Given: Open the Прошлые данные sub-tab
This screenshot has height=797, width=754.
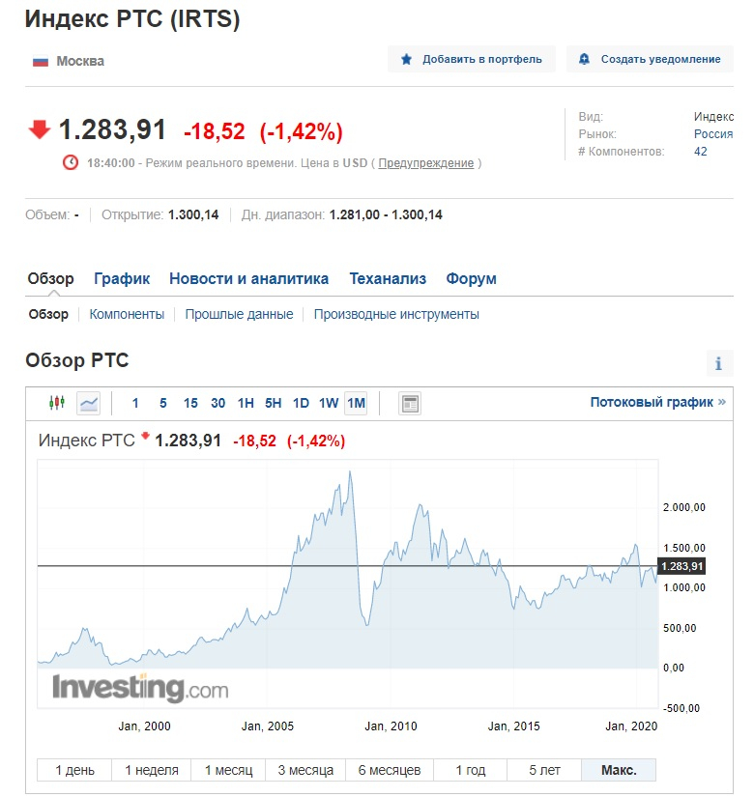Looking at the screenshot, I should [x=239, y=314].
